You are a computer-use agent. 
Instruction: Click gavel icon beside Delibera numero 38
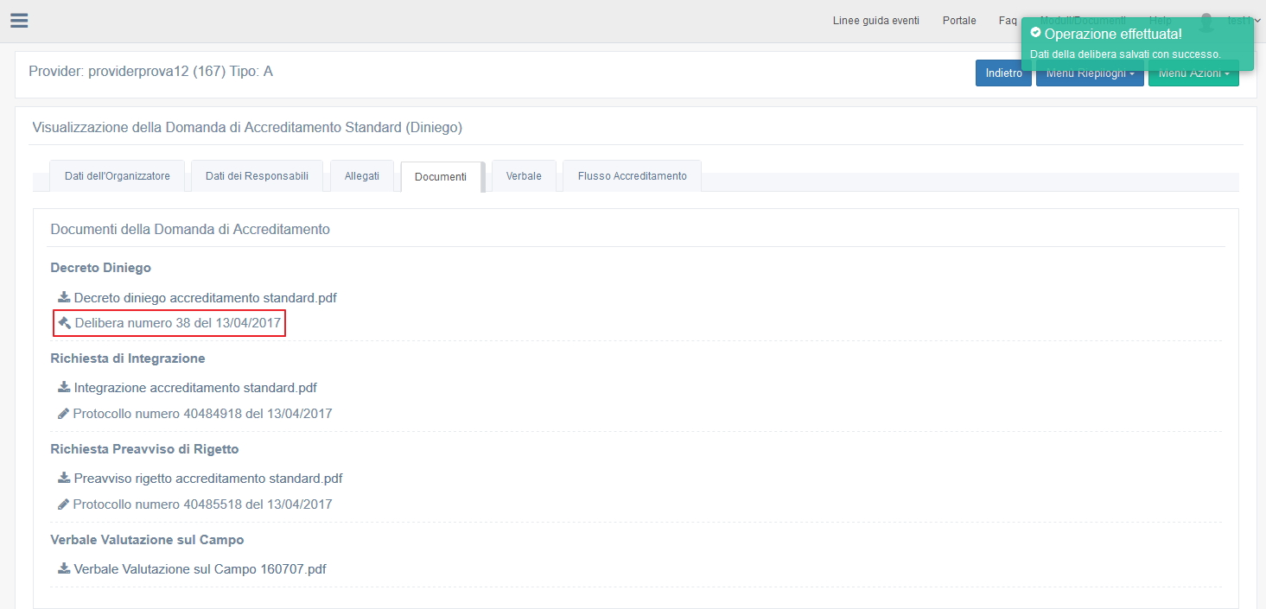64,323
